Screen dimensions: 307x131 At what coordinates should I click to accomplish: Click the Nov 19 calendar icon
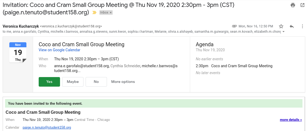pos(18,52)
